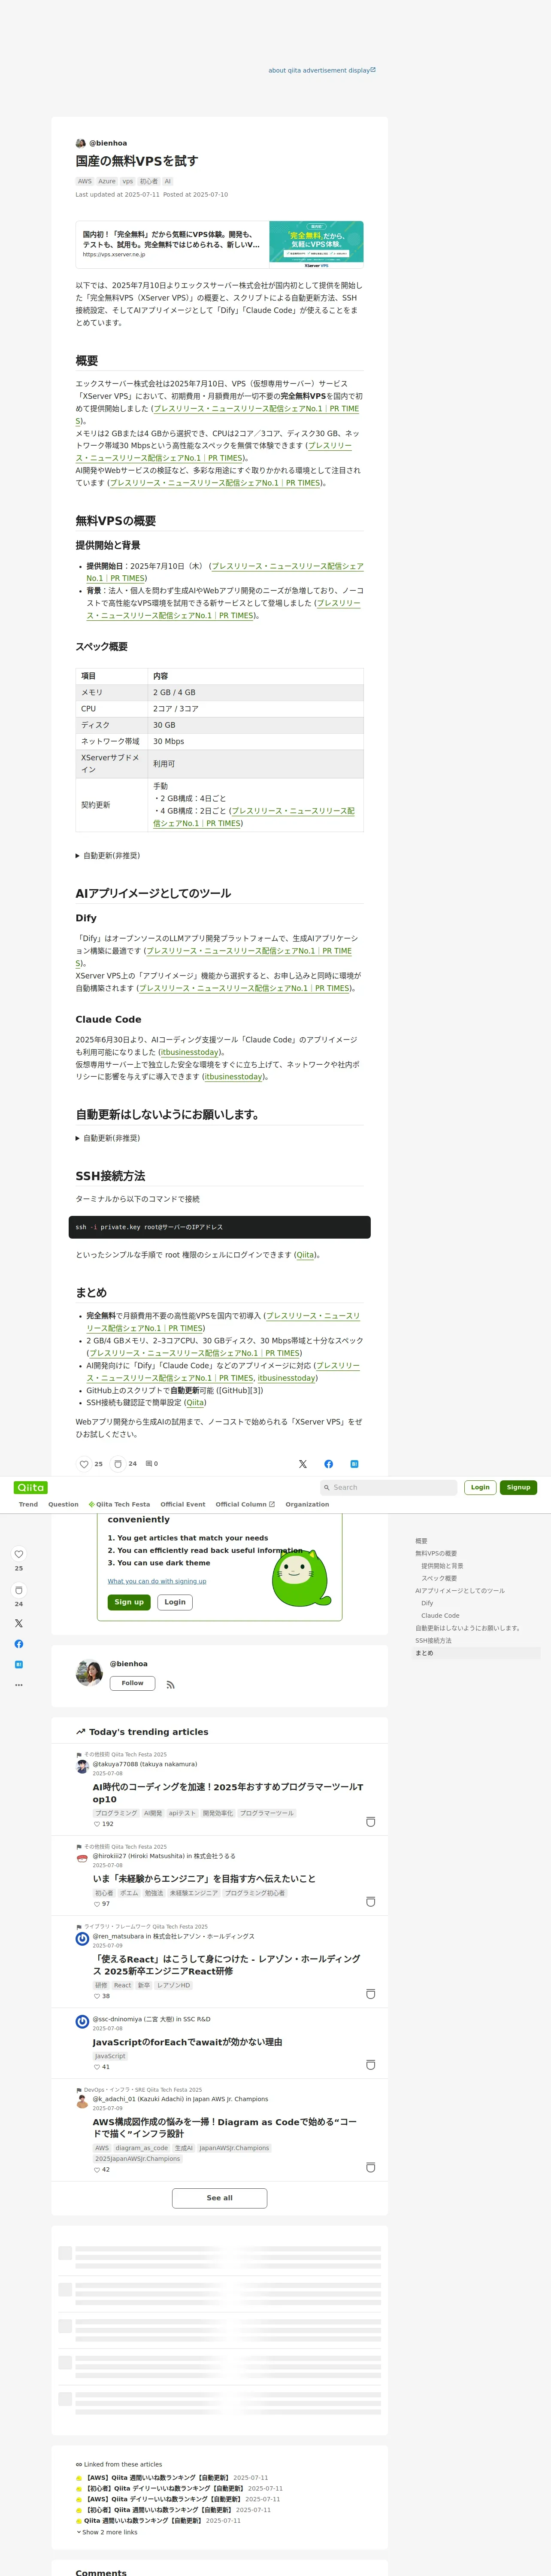The image size is (551, 2576).
Task: Follow the author @bienhoa
Action: 132,1683
